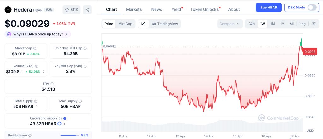The image size is (323, 139).
Task: Expand Circulating supply details chevron
Action: point(64,124)
